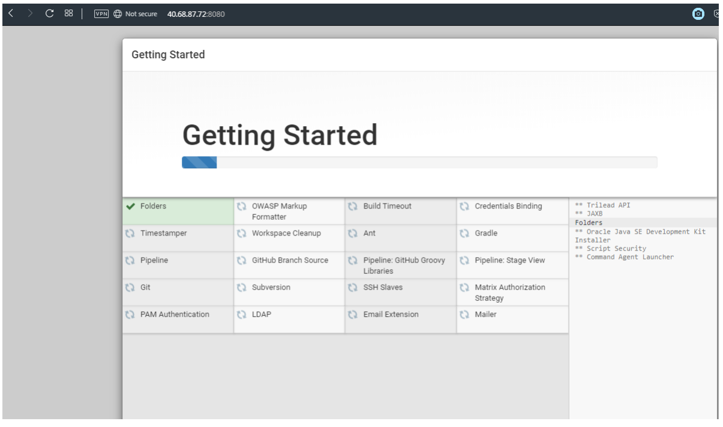The height and width of the screenshot is (427, 723).
Task: Click the installation progress bar
Action: coord(420,161)
